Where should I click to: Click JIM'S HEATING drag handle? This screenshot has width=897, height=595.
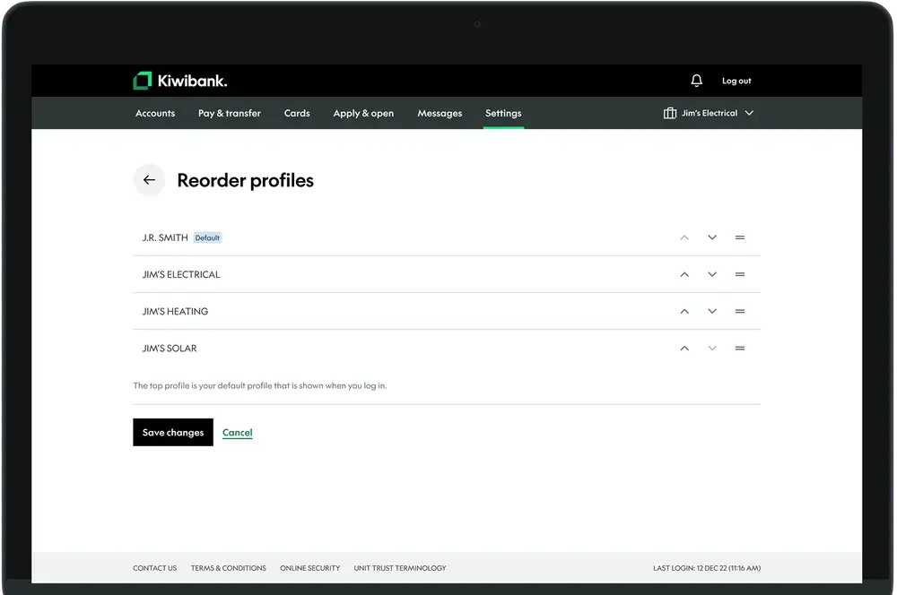(x=740, y=312)
